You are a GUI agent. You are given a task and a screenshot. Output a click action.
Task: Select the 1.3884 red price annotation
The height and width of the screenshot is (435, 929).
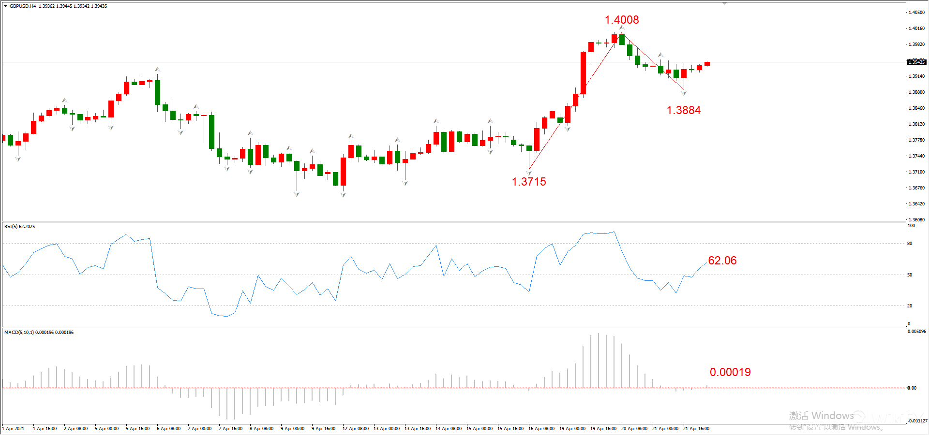pos(683,110)
